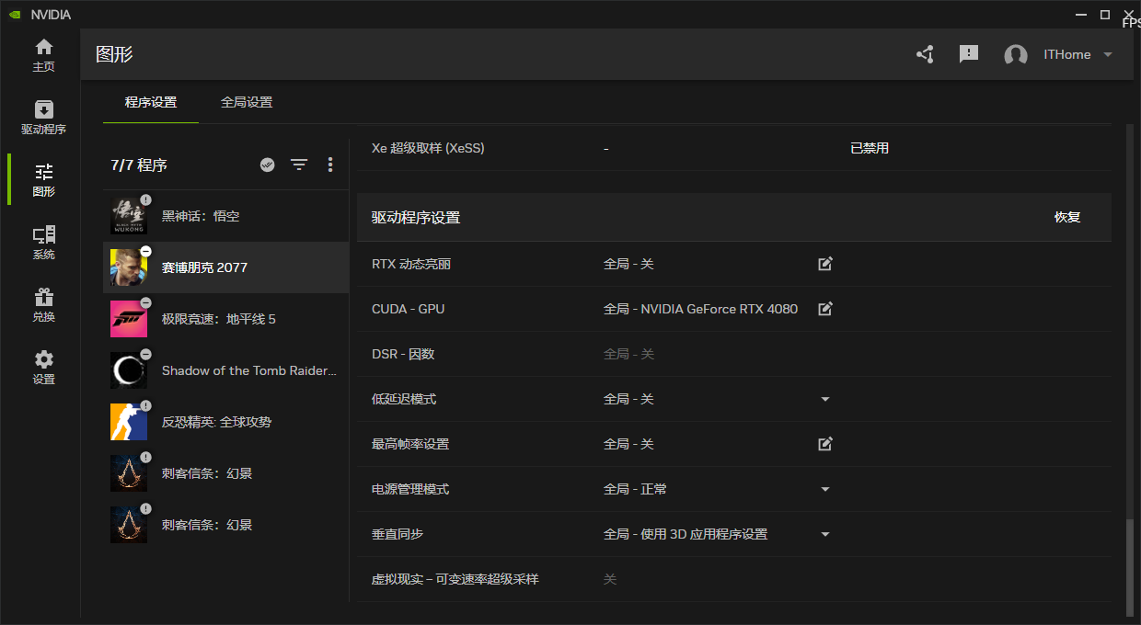The width and height of the screenshot is (1141, 625).
Task: Click the share icon in top bar
Action: point(925,54)
